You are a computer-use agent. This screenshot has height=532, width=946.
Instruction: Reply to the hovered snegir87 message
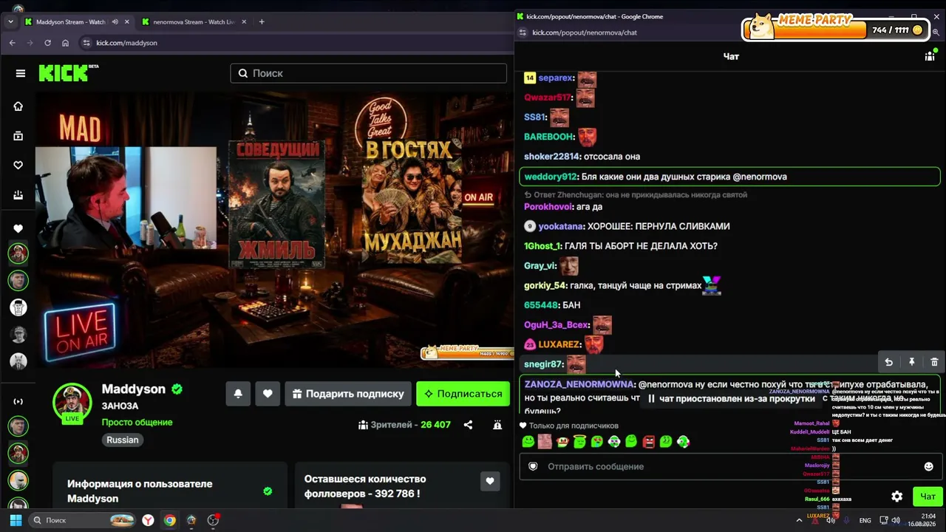click(889, 362)
